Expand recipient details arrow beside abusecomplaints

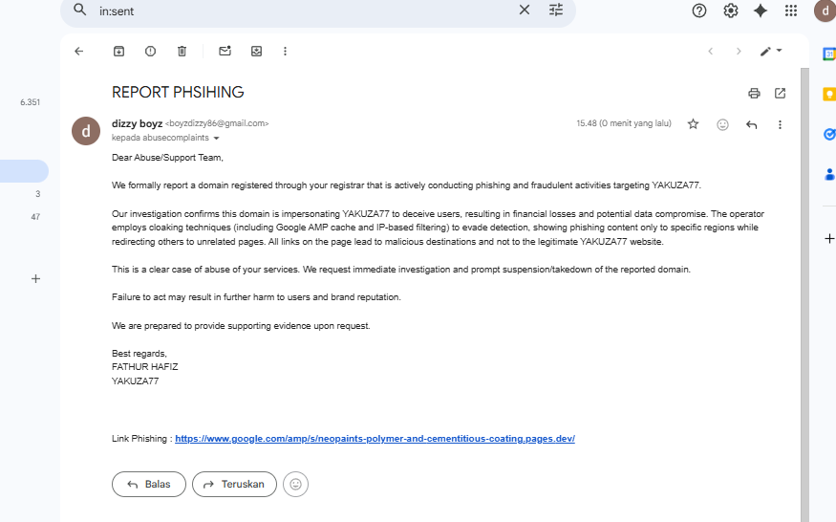pos(217,138)
